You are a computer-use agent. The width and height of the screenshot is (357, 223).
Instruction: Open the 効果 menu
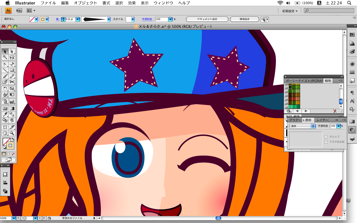132,3
